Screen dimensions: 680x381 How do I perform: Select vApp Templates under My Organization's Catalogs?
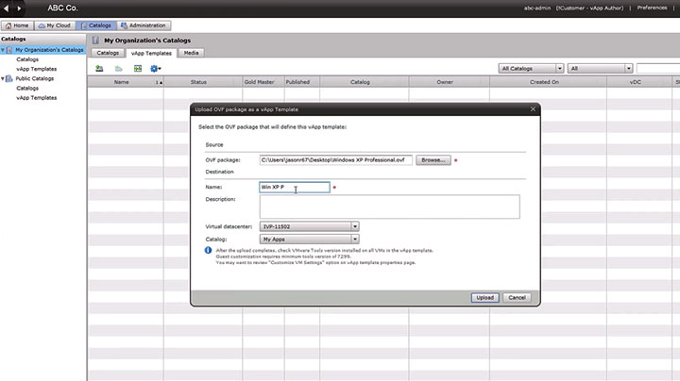point(37,69)
